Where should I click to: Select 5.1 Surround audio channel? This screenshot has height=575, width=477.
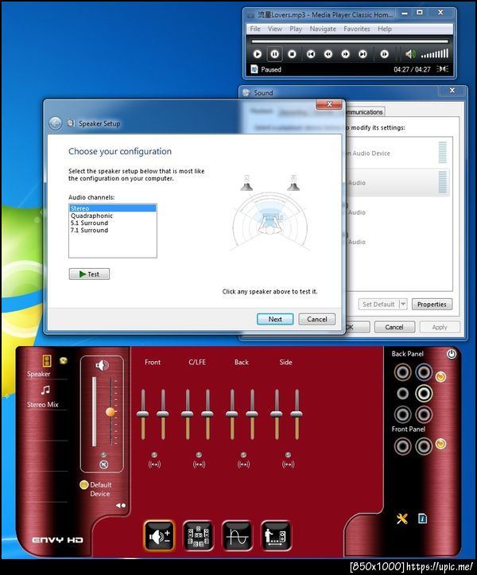point(113,223)
